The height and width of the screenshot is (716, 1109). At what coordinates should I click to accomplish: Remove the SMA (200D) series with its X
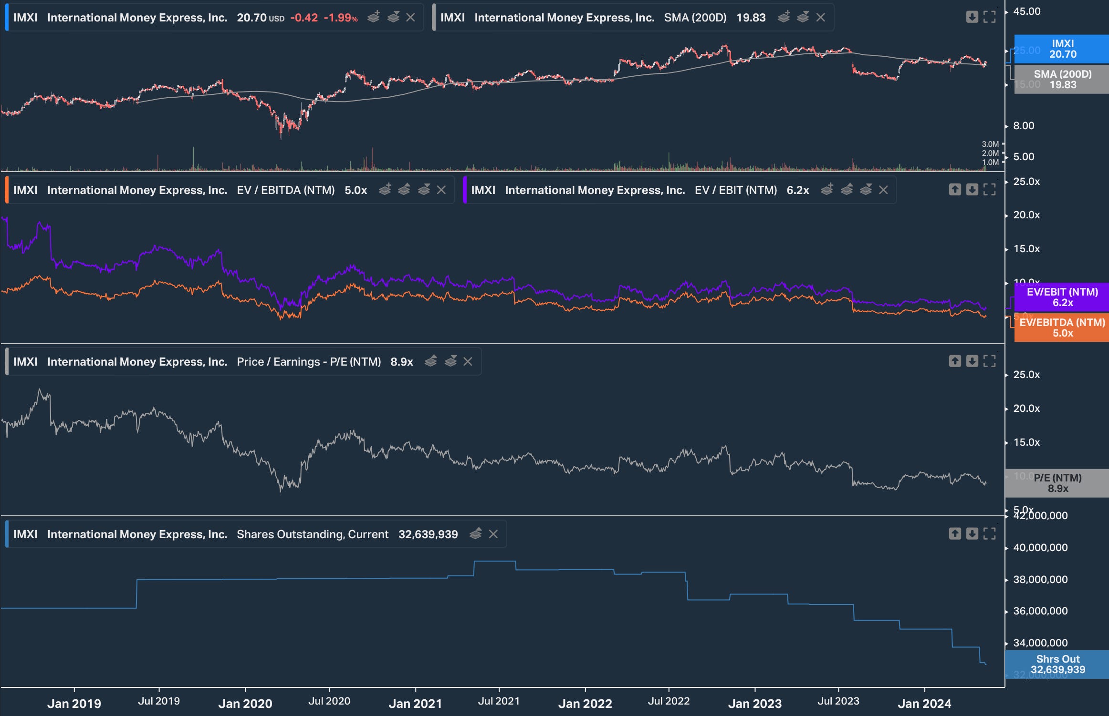point(821,18)
